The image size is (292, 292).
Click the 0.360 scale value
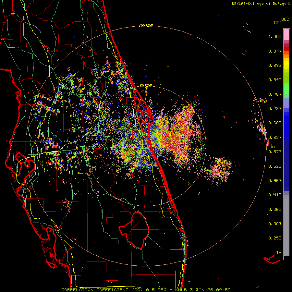pyautogui.click(x=275, y=210)
